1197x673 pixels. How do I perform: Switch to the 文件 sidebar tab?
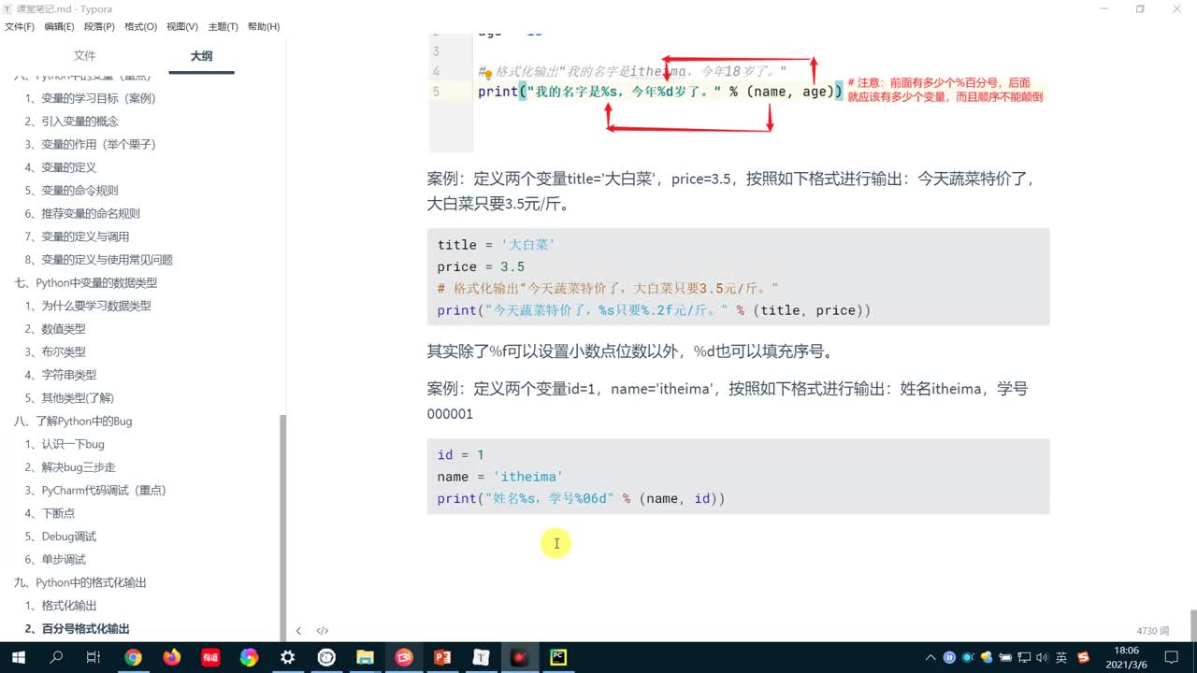pos(85,56)
